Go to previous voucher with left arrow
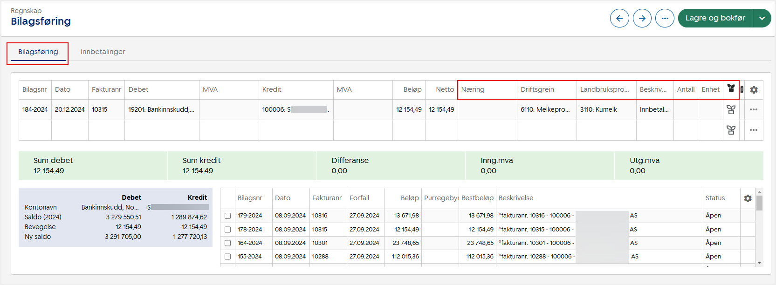The width and height of the screenshot is (776, 285). point(619,18)
